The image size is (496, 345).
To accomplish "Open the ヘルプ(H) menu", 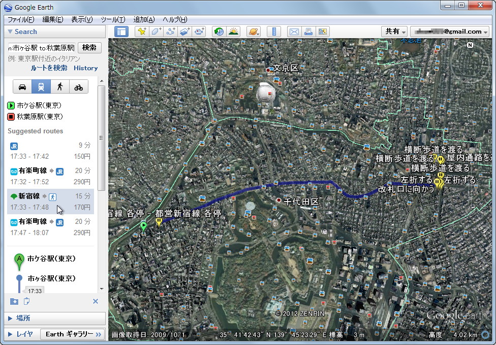I will [175, 20].
